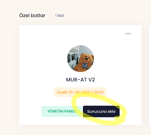Click the orange membership expiry date tag
This screenshot has height=135, width=151.
(80, 92)
